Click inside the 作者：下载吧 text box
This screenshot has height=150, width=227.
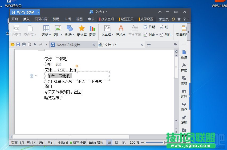click(77, 76)
